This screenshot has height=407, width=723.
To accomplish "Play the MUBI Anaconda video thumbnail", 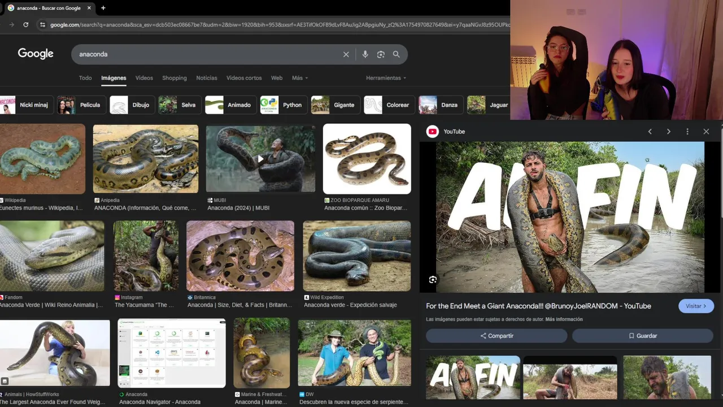I will point(260,159).
